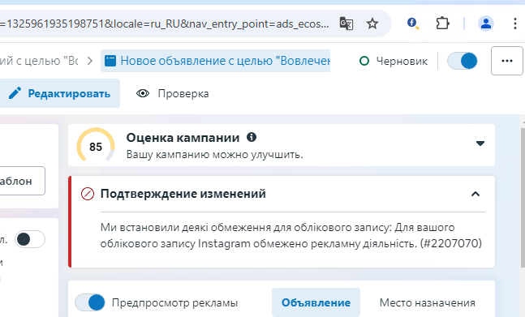Click the blue ad icon in breadcrumb
The height and width of the screenshot is (317, 525).
click(x=110, y=61)
